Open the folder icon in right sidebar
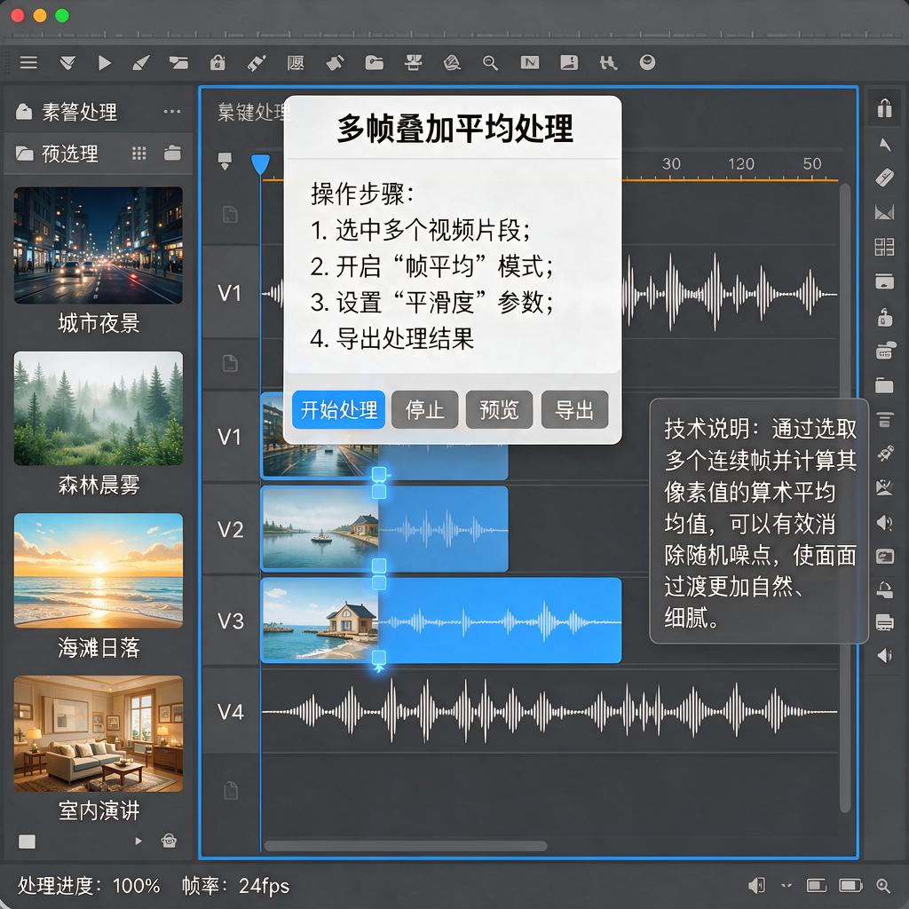 (x=884, y=385)
